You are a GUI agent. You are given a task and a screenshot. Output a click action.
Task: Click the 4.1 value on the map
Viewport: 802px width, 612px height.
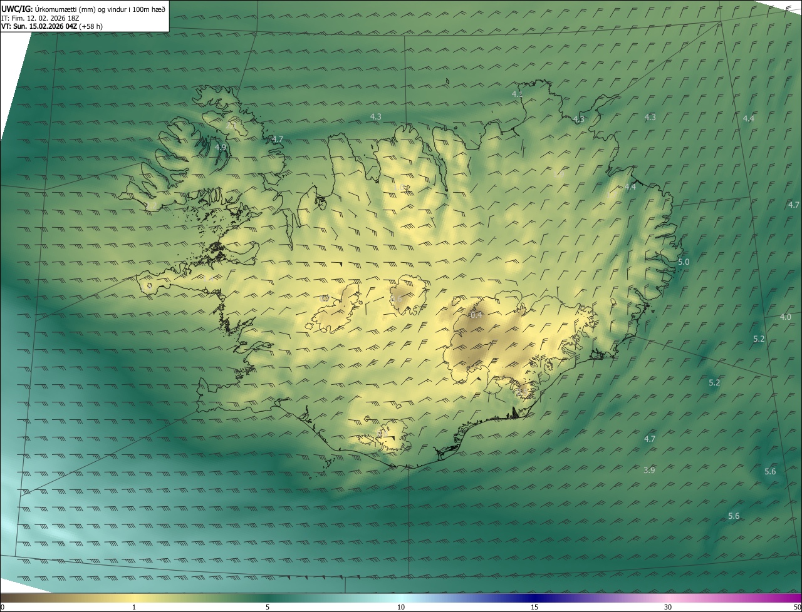click(x=517, y=94)
